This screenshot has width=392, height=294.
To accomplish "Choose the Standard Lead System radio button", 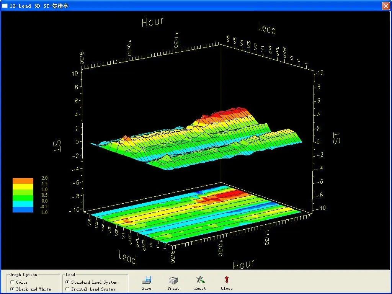I will (68, 282).
